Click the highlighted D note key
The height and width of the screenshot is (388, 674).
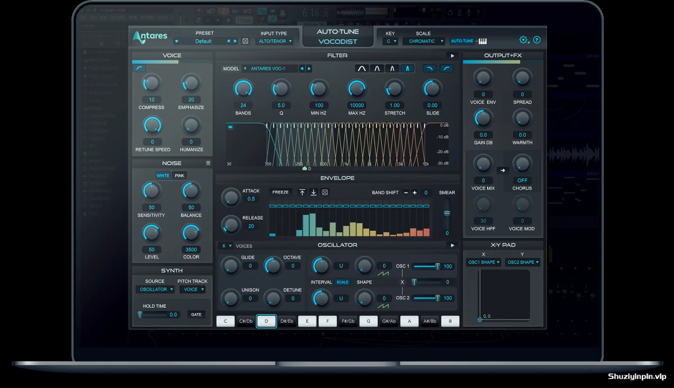pyautogui.click(x=267, y=321)
